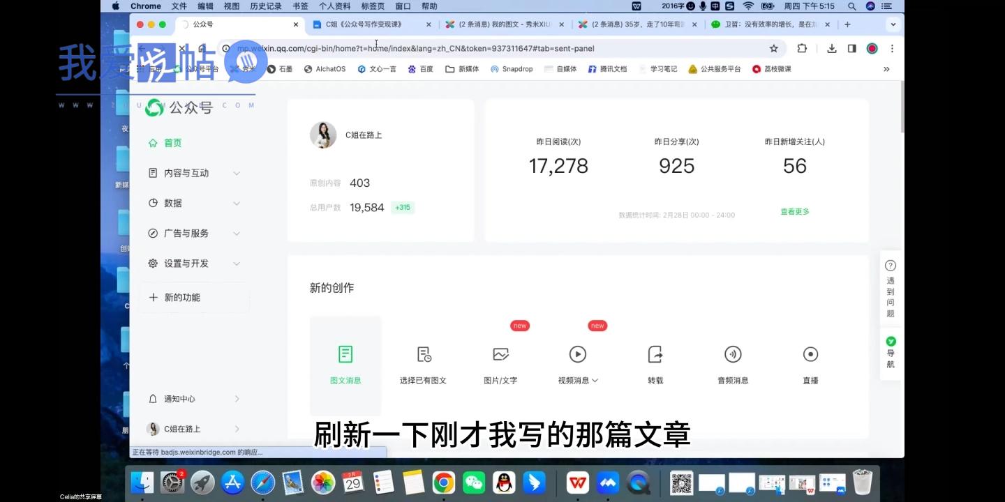This screenshot has height=502, width=1005.
Task: Open the Chrome tab search dropdown
Action: click(x=893, y=24)
